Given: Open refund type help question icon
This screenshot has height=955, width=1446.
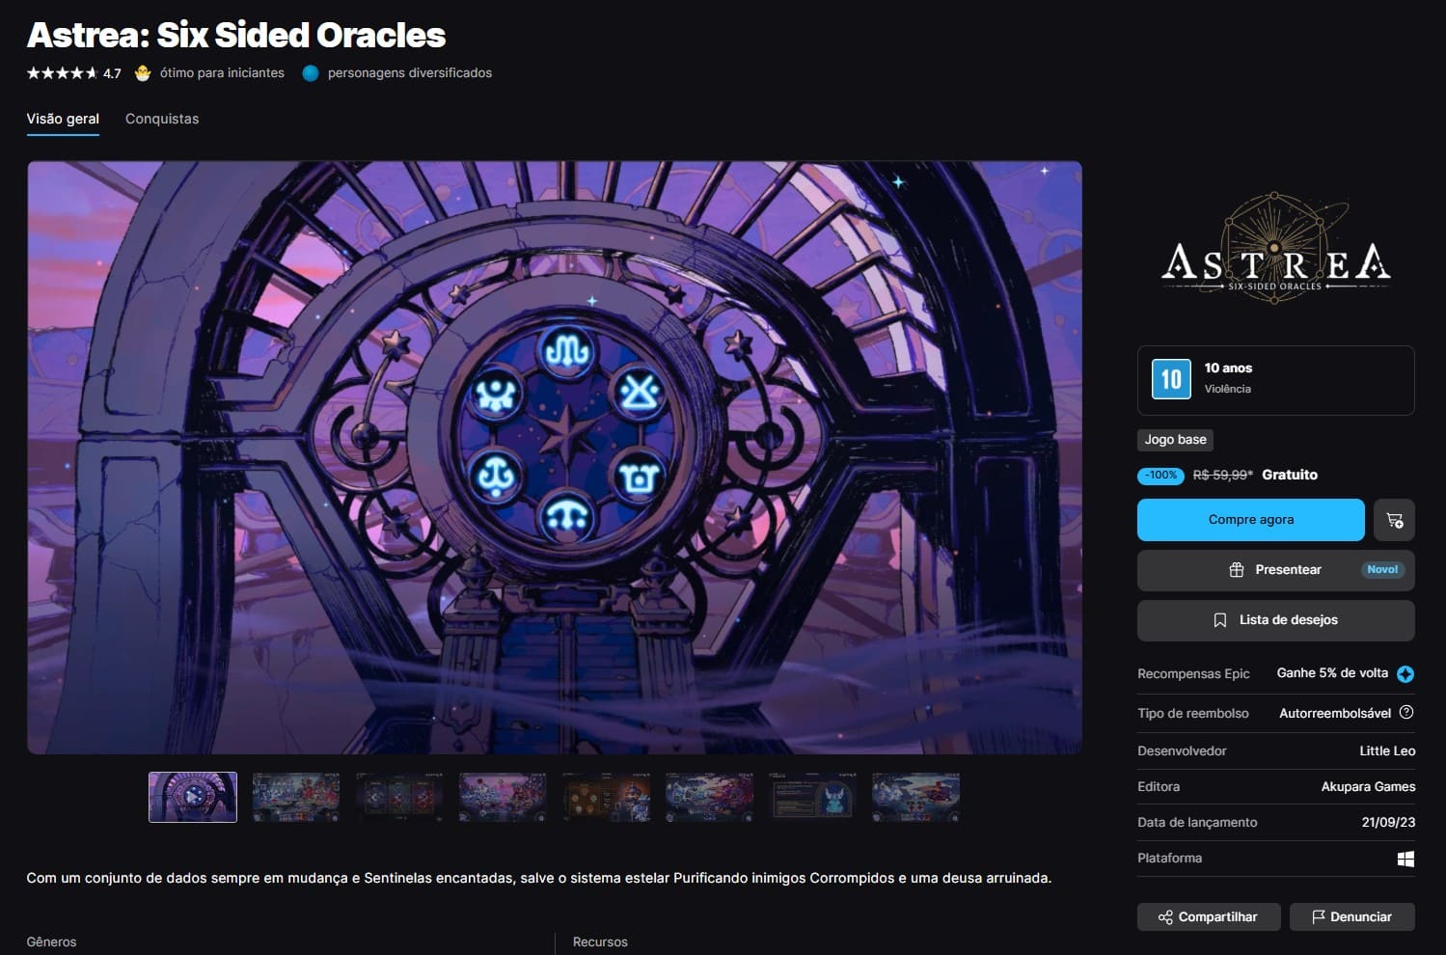Looking at the screenshot, I should (1406, 713).
